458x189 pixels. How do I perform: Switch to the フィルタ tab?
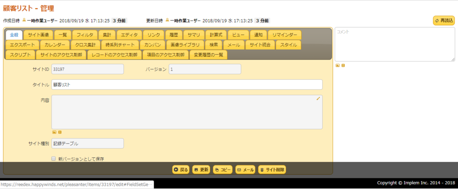click(x=85, y=35)
